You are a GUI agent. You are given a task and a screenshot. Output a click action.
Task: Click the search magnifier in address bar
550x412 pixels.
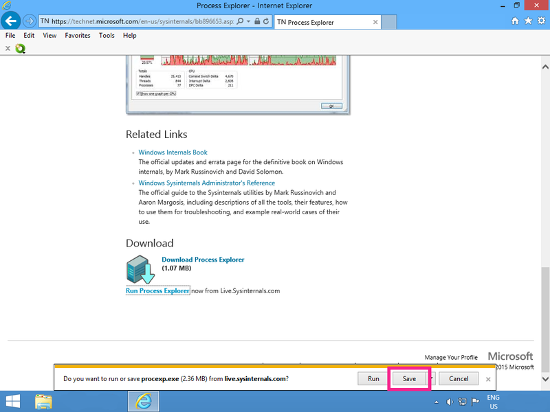click(x=240, y=21)
